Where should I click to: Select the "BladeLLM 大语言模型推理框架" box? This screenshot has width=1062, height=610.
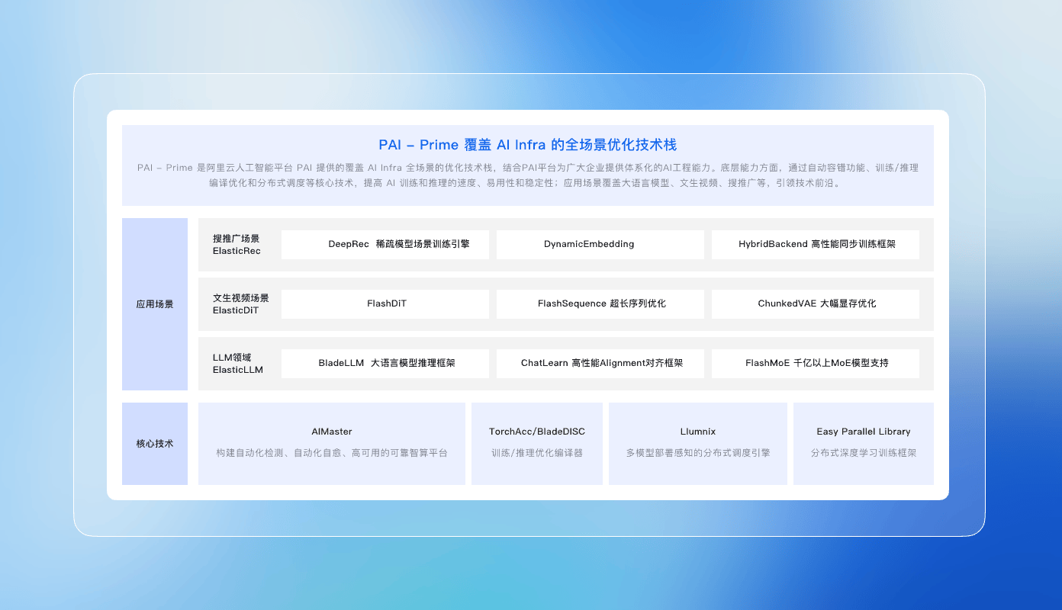[x=385, y=364]
